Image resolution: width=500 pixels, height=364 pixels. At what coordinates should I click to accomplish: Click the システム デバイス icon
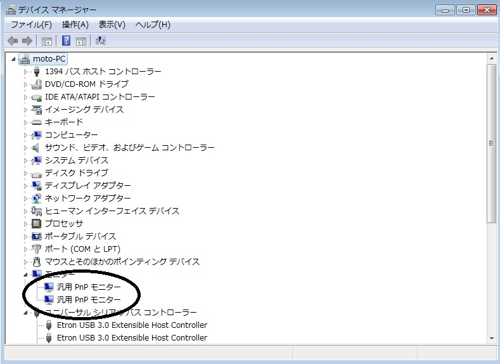point(37,160)
